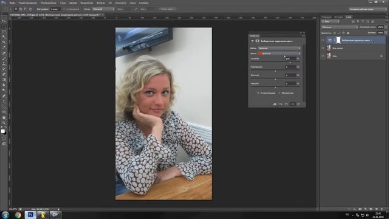Click the layer mask icon in Properties header
Image resolution: width=389 pixels, height=219 pixels.
pyautogui.click(x=257, y=41)
